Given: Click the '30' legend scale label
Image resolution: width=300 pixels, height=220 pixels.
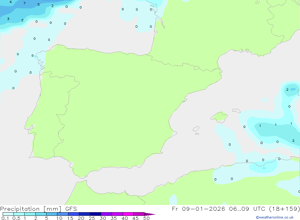Looking at the screenshot, I should (x=103, y=218).
